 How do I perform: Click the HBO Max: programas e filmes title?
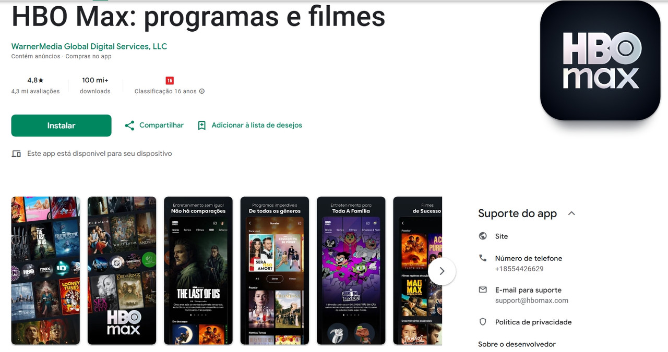198,17
